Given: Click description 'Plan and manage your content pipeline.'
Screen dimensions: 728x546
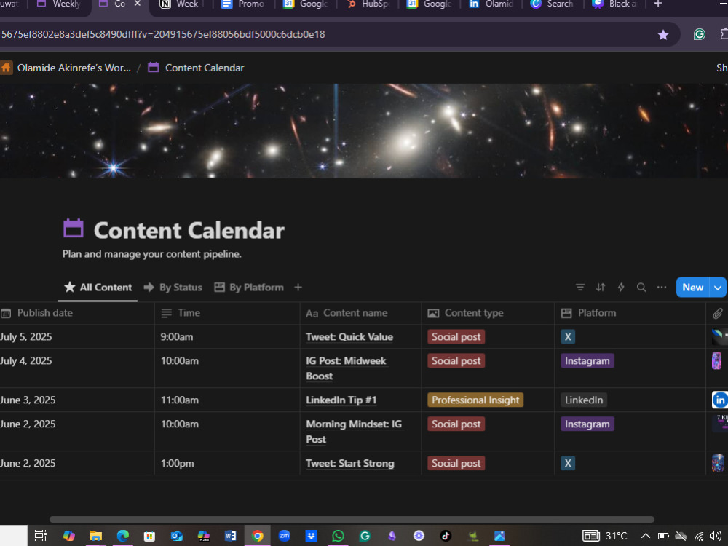Looking at the screenshot, I should [152, 254].
